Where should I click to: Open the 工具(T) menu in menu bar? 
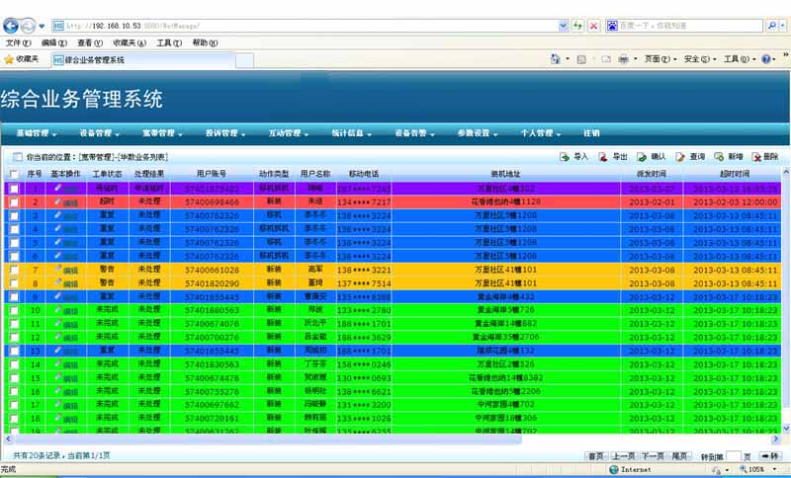tap(169, 43)
